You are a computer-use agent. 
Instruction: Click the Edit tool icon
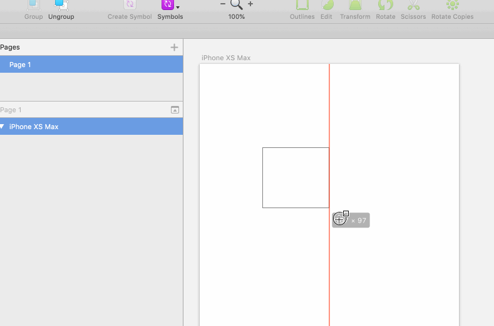pyautogui.click(x=326, y=5)
